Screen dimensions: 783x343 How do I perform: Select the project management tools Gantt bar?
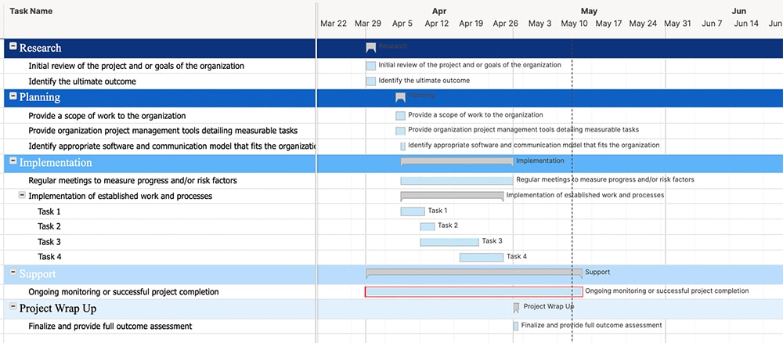pos(400,131)
